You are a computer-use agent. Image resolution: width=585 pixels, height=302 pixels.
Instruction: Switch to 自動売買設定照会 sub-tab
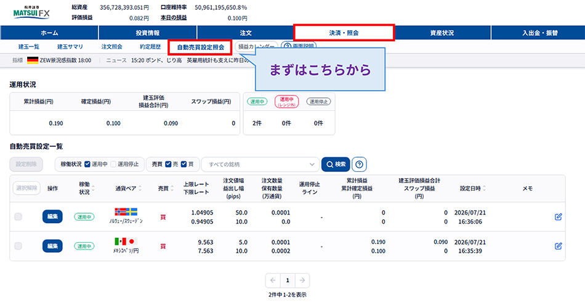point(200,47)
